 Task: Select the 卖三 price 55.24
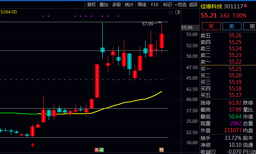click(x=235, y=49)
